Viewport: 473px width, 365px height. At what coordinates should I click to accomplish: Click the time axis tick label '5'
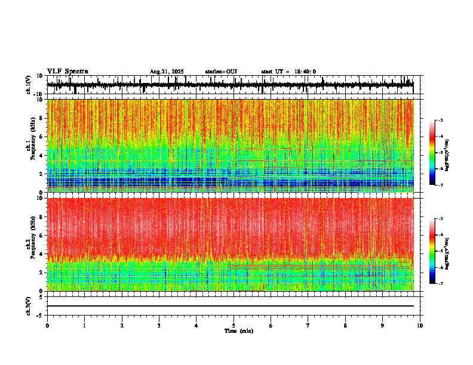(234, 326)
